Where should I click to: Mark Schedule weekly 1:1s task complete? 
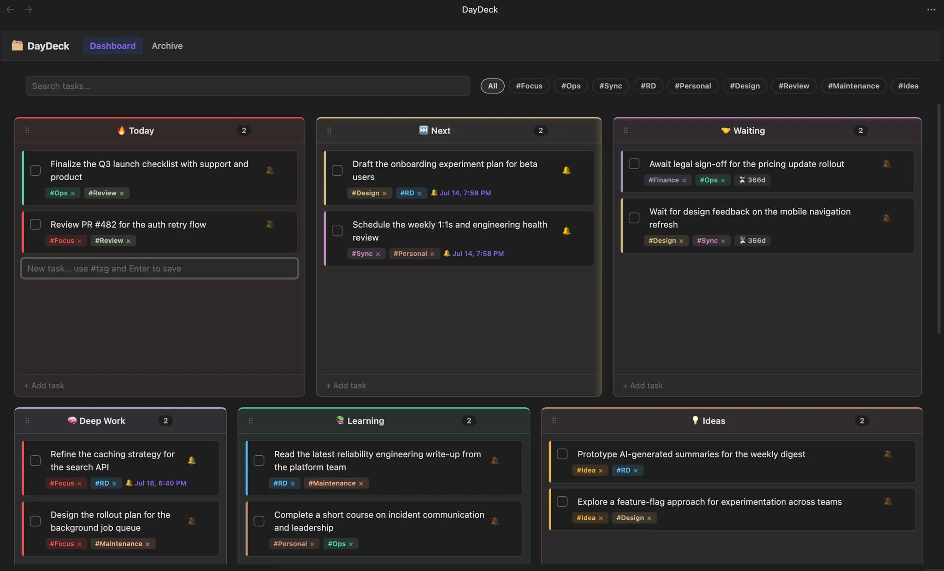337,231
